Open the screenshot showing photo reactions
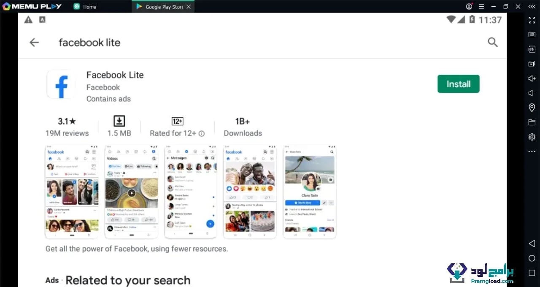 [250, 192]
